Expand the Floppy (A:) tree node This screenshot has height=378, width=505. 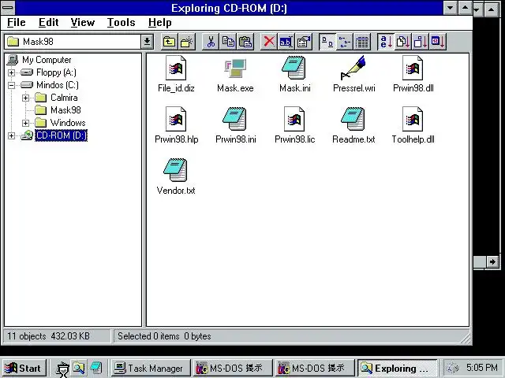point(11,72)
